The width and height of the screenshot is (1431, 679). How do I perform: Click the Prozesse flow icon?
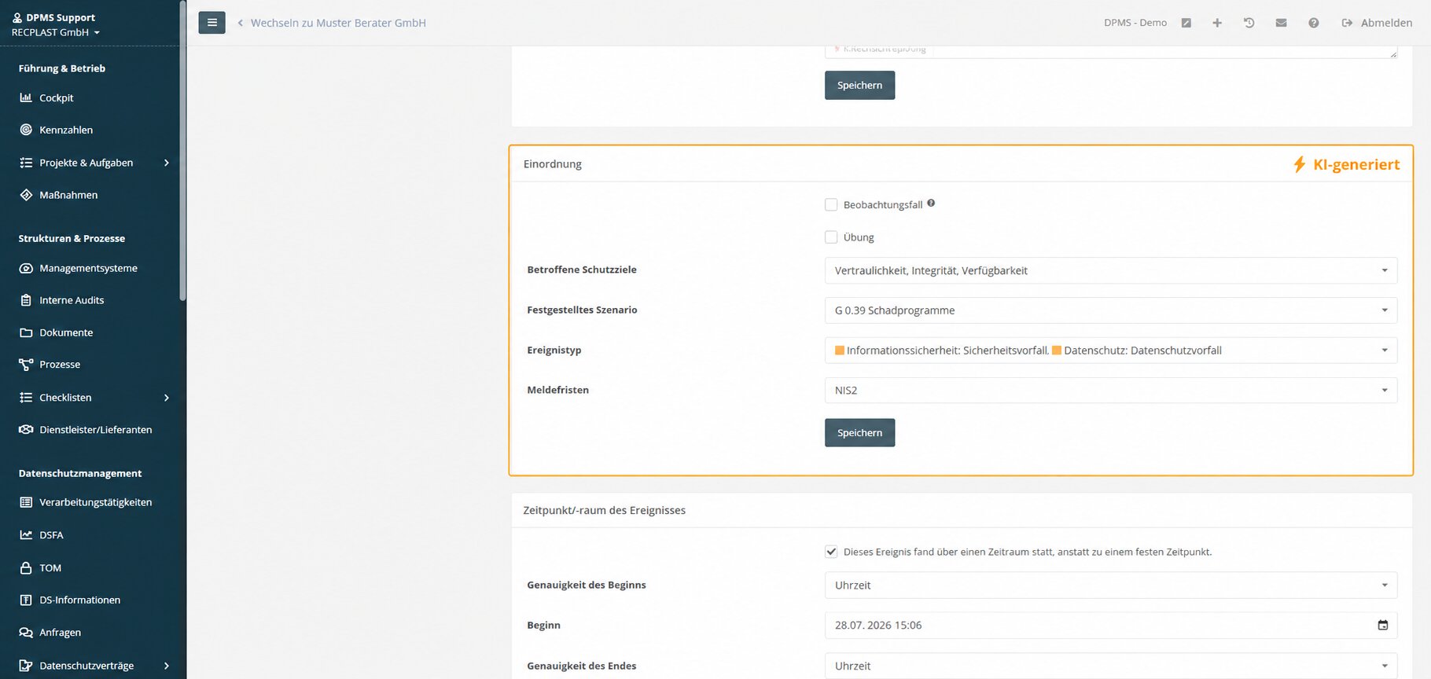click(26, 365)
